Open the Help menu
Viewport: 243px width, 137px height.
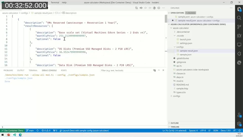pos(64,3)
